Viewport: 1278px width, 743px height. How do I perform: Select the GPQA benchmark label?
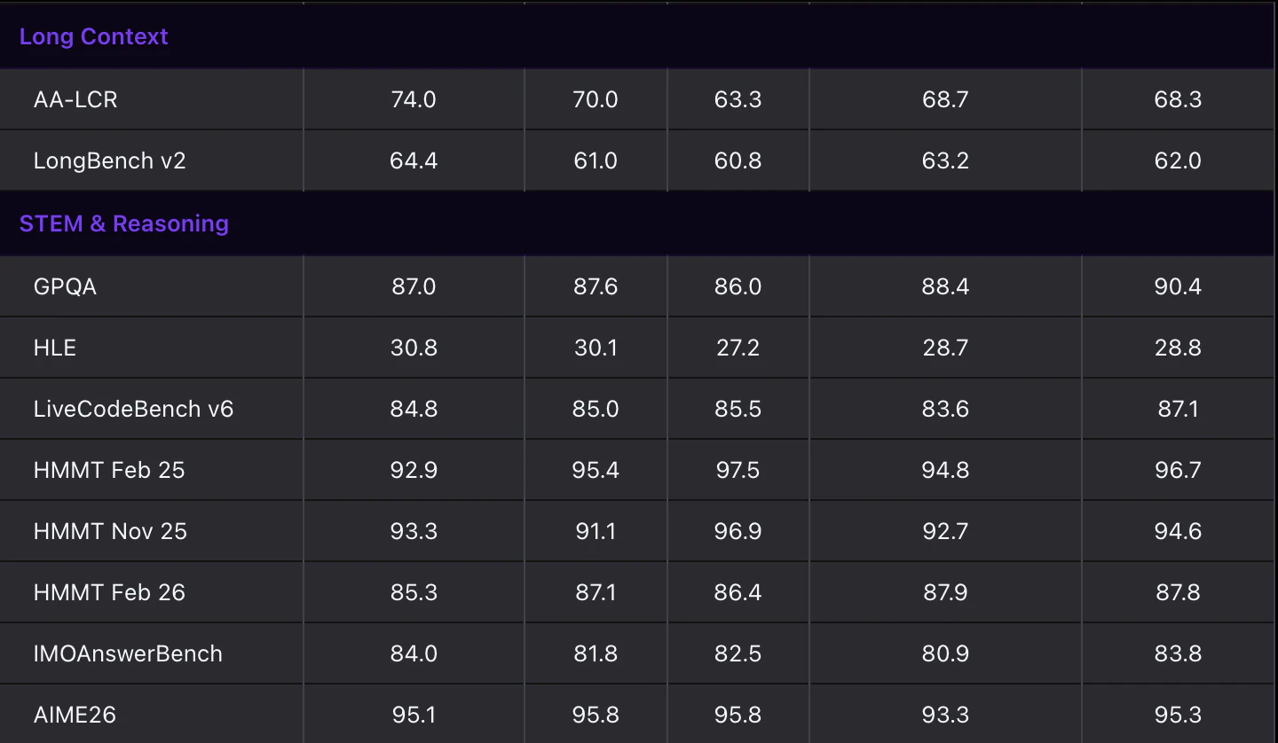pos(65,286)
